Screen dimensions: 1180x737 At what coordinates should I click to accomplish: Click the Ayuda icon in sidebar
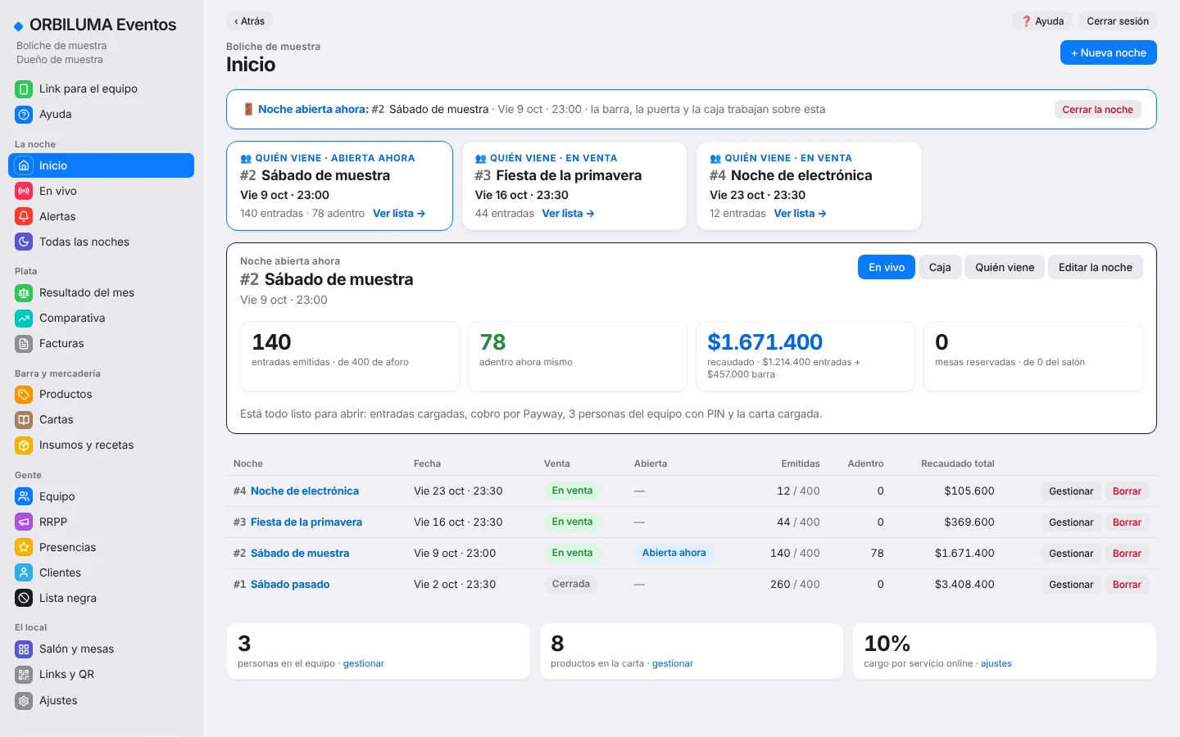click(x=24, y=114)
